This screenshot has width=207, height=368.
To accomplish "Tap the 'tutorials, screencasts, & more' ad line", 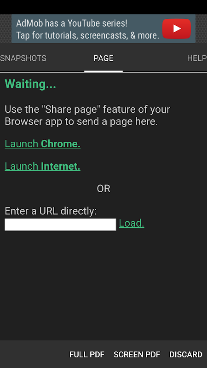I will tap(87, 35).
